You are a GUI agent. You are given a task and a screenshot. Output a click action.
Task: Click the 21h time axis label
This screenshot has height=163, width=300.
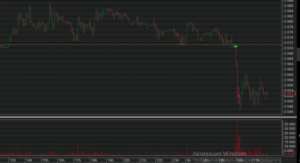[x=143, y=160]
